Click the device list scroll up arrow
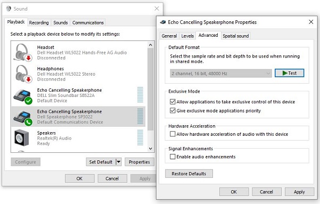This screenshot has height=204, width=320. (x=151, y=45)
